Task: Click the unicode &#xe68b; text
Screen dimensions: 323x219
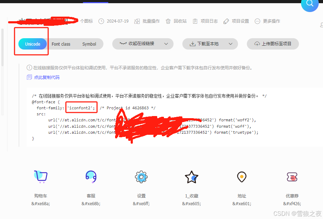Action: [x=91, y=203]
